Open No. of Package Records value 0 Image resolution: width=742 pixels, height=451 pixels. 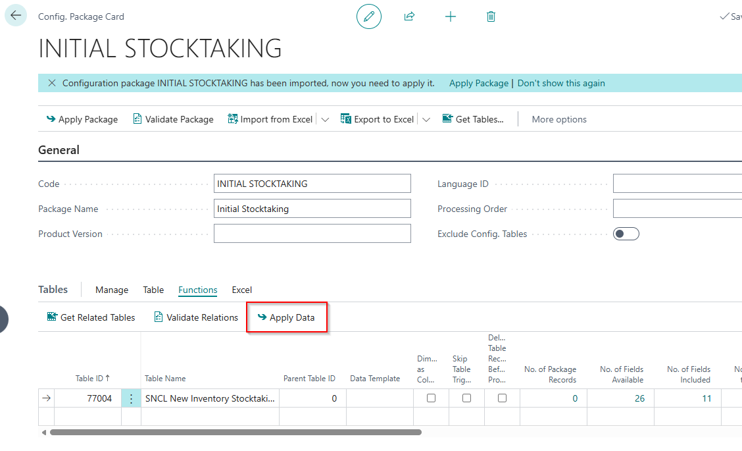(x=575, y=398)
